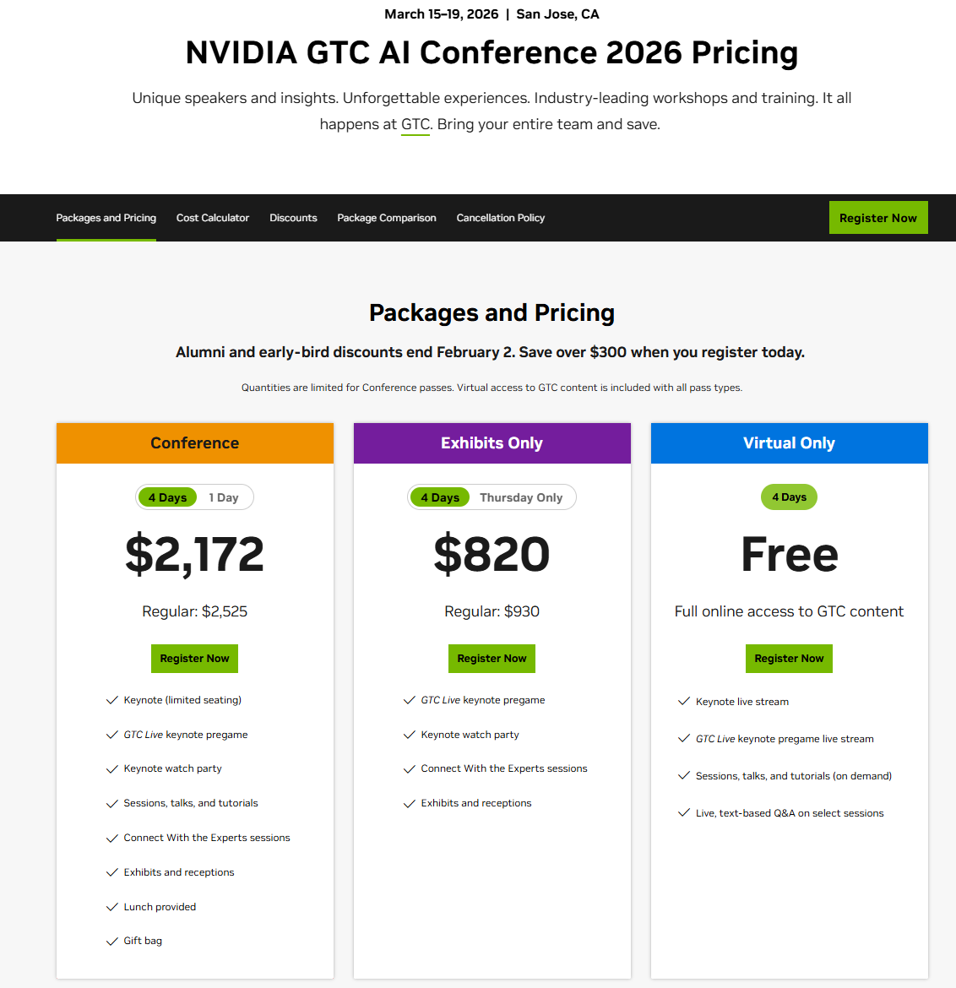View the Cancellation Policy tab
956x988 pixels.
click(501, 218)
